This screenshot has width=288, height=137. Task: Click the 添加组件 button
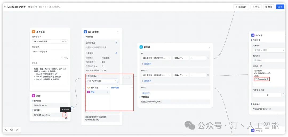click(241, 7)
